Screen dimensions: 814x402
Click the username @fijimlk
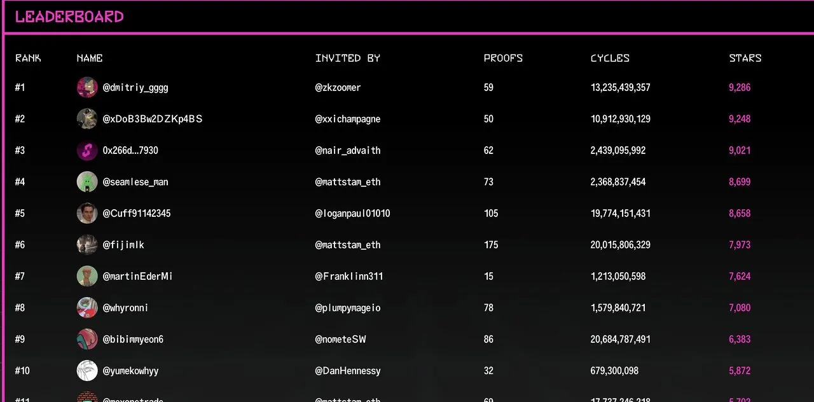click(123, 245)
